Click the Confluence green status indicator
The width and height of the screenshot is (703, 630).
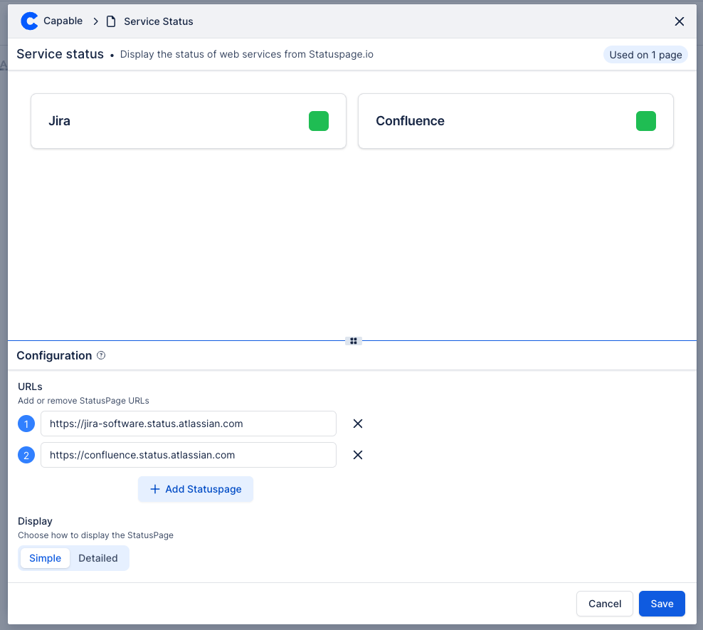(645, 121)
